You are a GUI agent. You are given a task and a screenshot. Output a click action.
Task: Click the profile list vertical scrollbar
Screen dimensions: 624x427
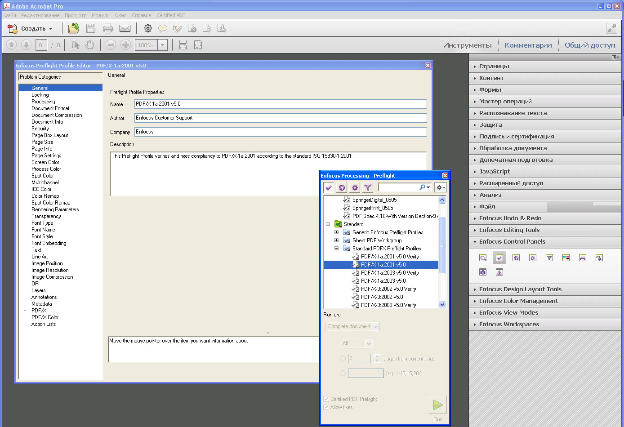442,252
